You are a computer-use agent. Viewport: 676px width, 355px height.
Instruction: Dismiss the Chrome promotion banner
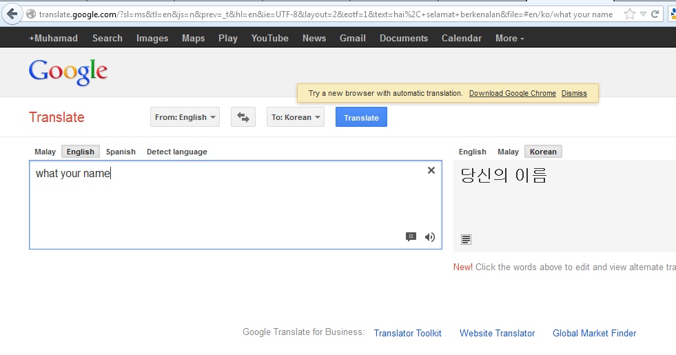[x=574, y=93]
